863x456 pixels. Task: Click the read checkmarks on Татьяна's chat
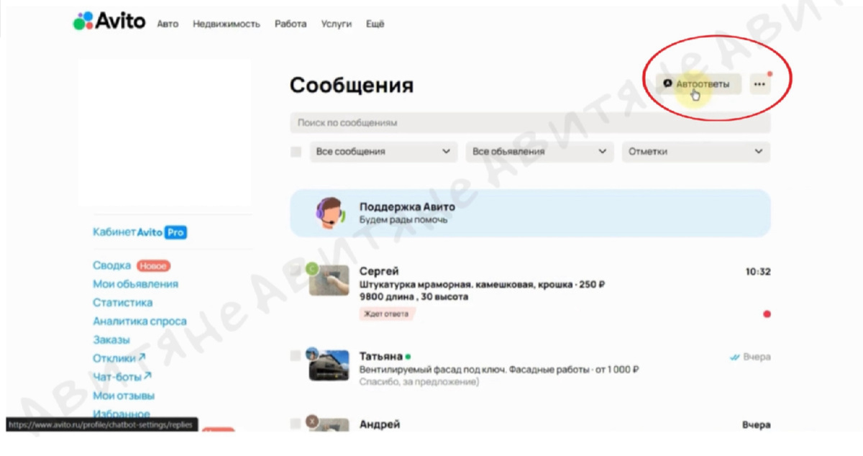[734, 357]
